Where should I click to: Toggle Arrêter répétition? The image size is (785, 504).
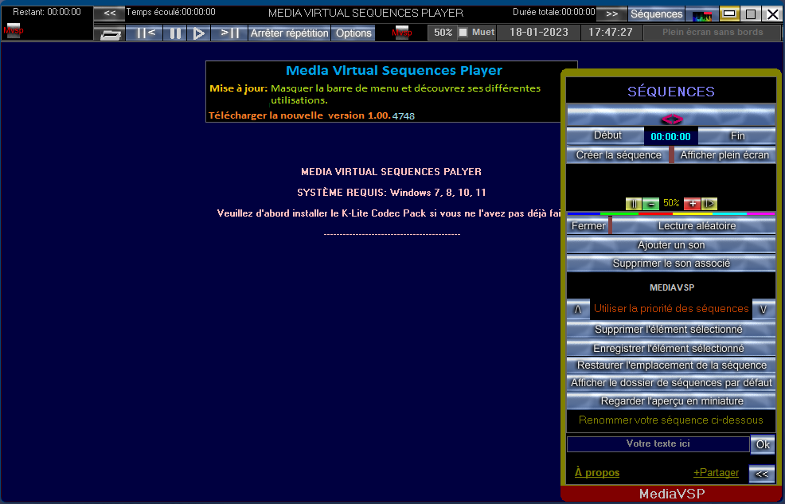(289, 33)
